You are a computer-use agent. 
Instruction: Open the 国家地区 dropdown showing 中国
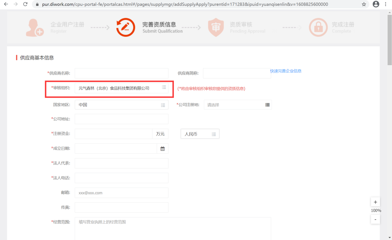(163, 105)
